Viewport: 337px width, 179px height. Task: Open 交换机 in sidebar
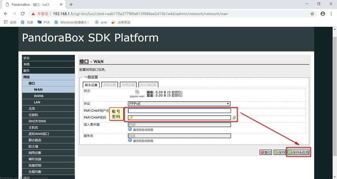(x=48, y=115)
